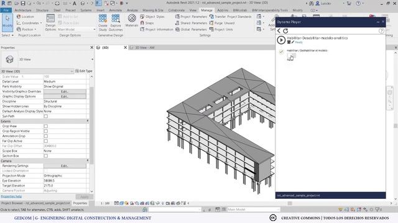Viewport: 398px width, 223px height.
Task: Edit the script with the pencil icon
Action: click(293, 42)
